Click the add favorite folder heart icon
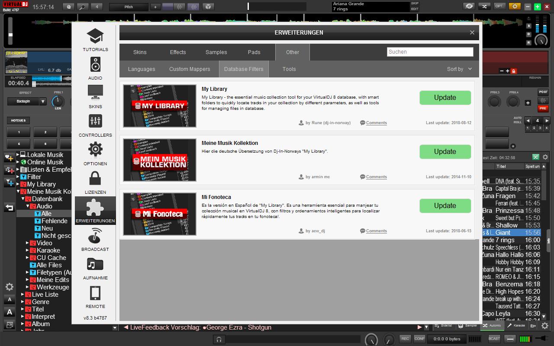This screenshot has height=346, width=554. [9, 158]
